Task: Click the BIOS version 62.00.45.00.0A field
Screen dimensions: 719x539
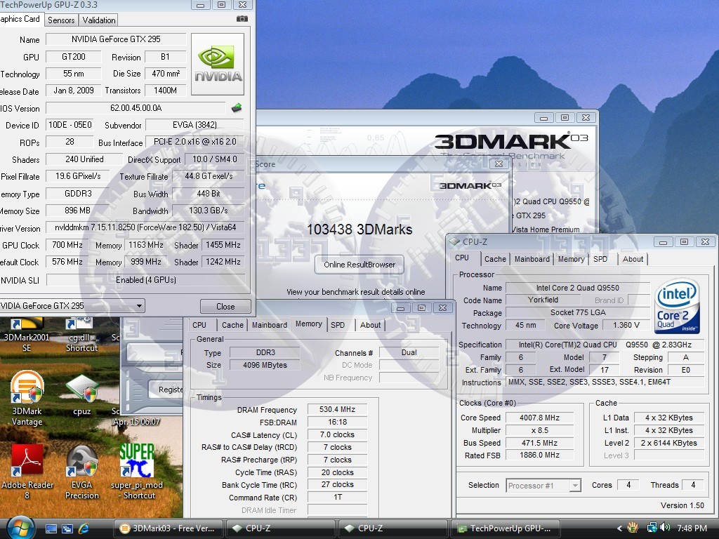Action: [136, 108]
